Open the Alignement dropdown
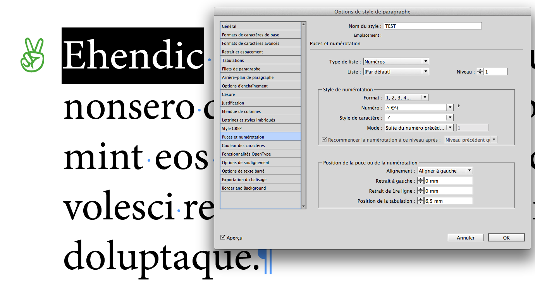The image size is (535, 291). [445, 171]
